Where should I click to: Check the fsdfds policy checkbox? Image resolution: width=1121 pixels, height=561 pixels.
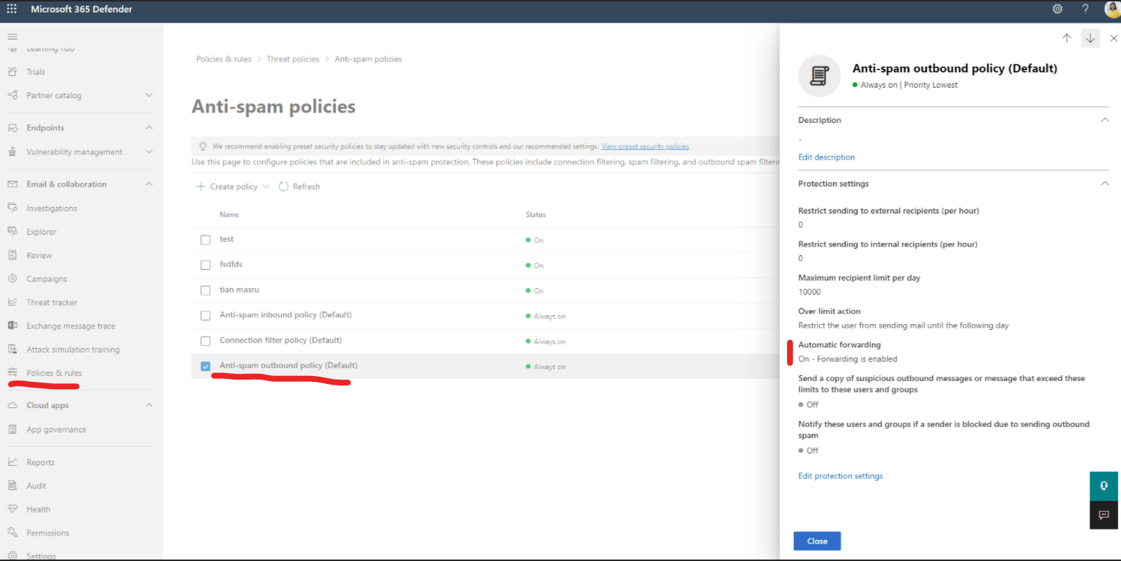[206, 265]
